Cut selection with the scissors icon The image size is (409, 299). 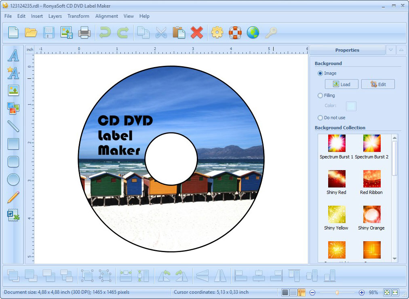click(x=161, y=33)
